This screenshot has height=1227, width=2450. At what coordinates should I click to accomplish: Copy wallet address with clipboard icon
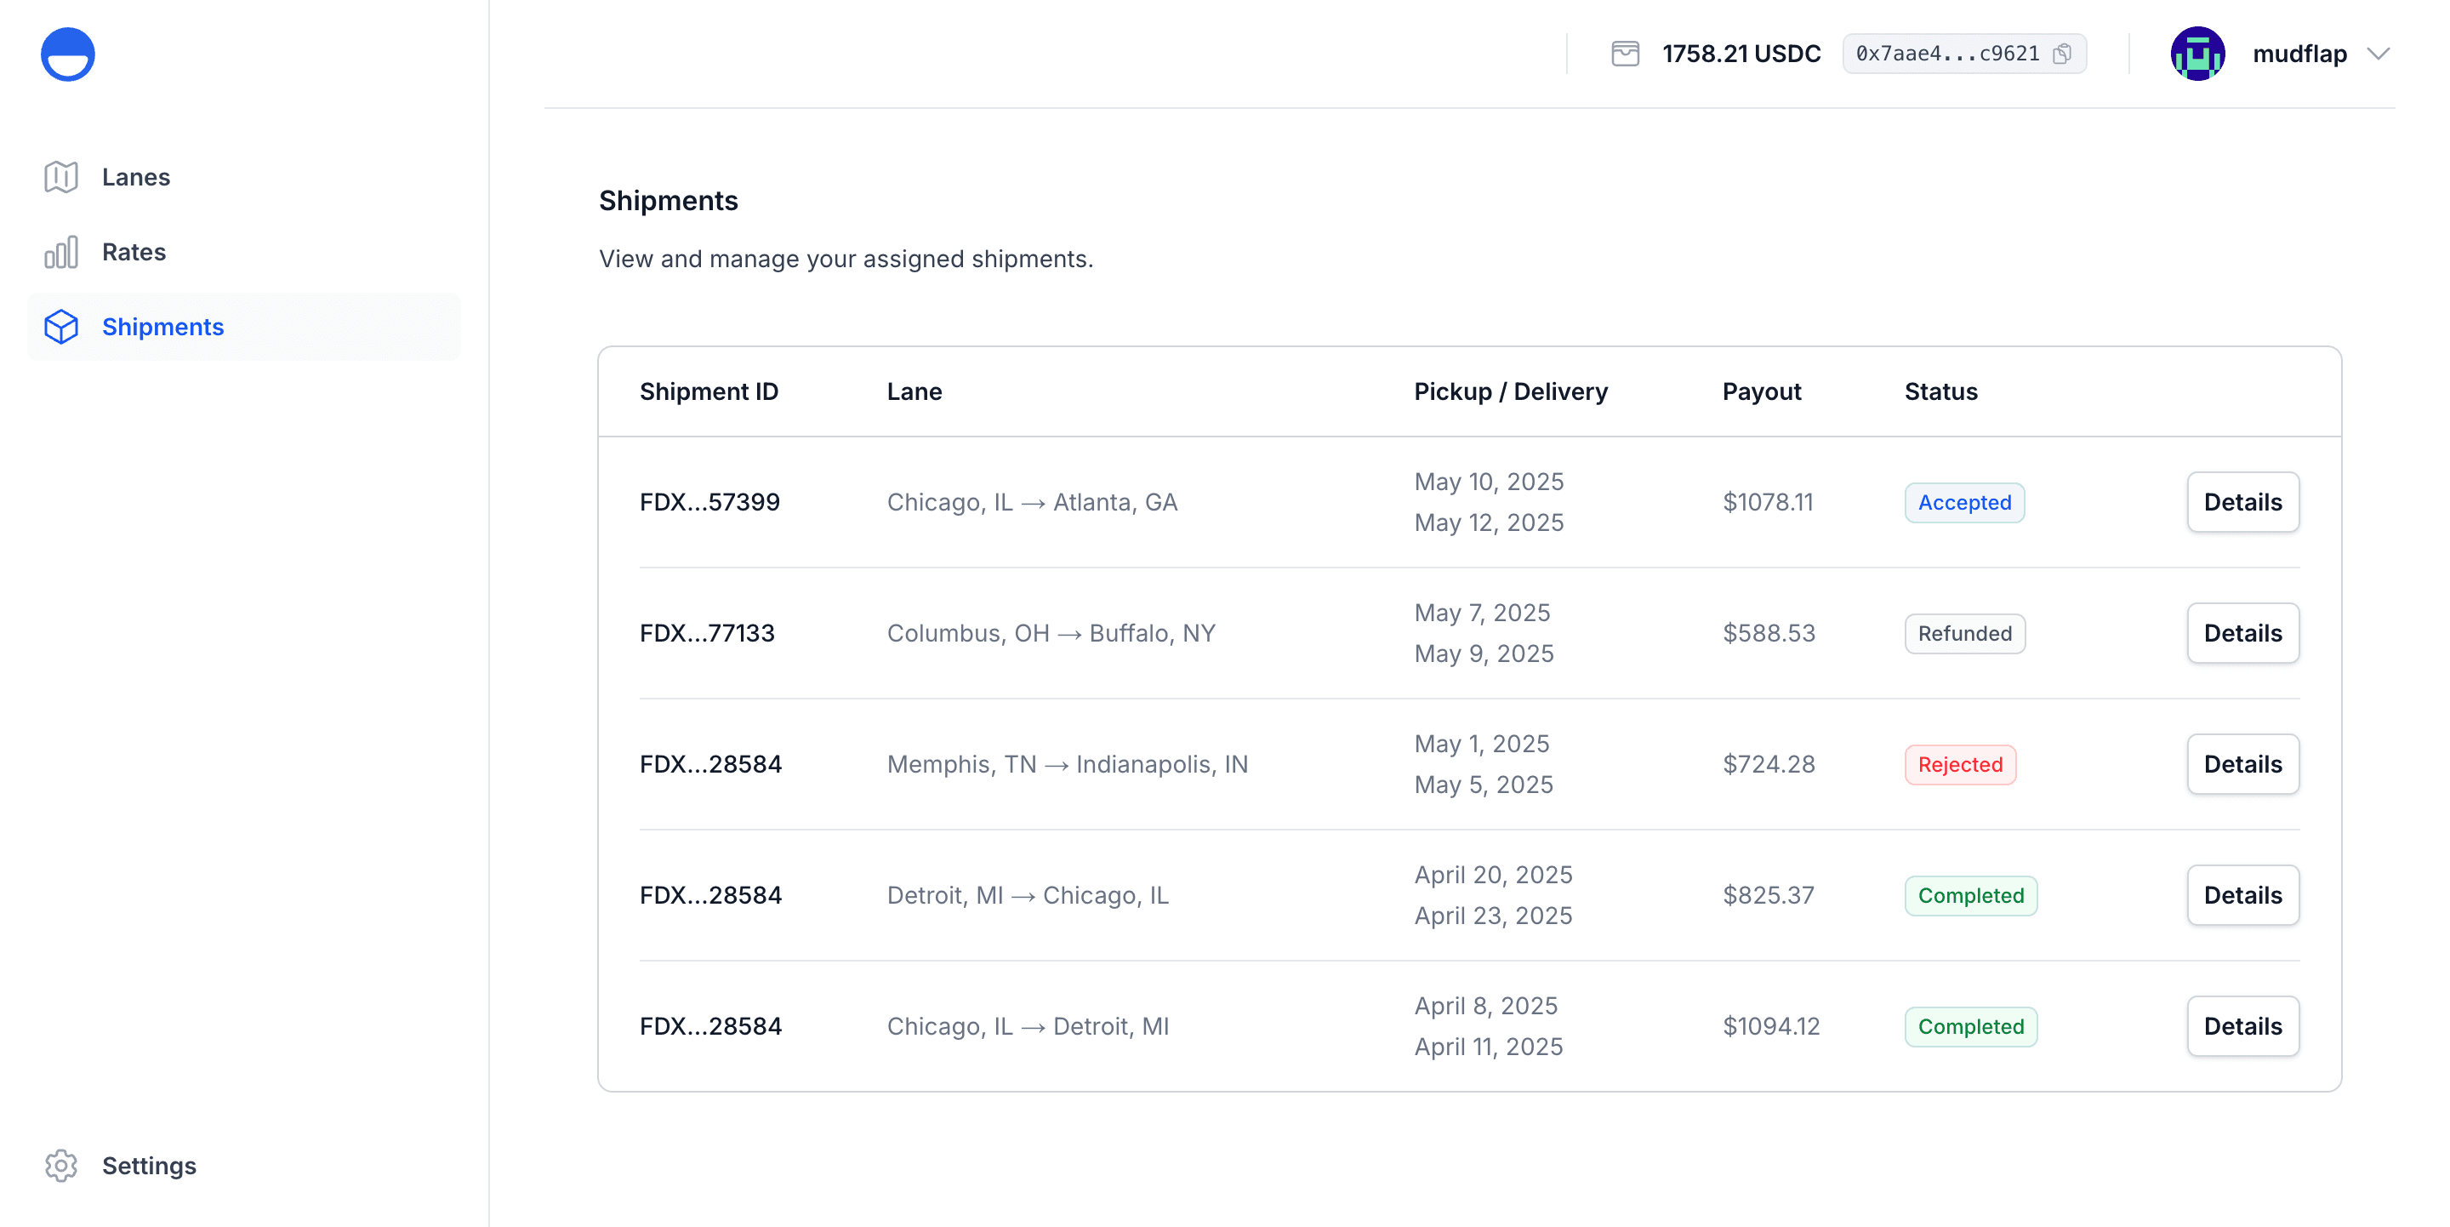pyautogui.click(x=2062, y=54)
